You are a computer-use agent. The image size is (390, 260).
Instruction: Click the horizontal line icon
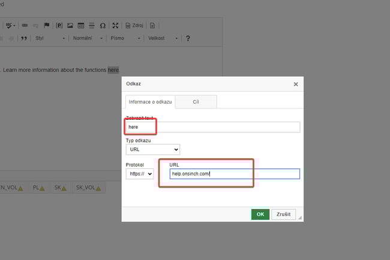[92, 25]
